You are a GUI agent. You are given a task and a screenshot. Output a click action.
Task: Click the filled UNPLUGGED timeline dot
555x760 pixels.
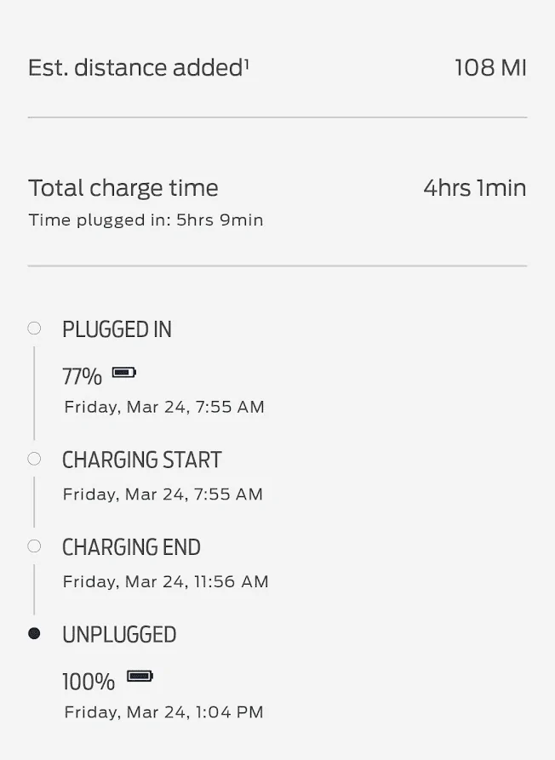(34, 633)
